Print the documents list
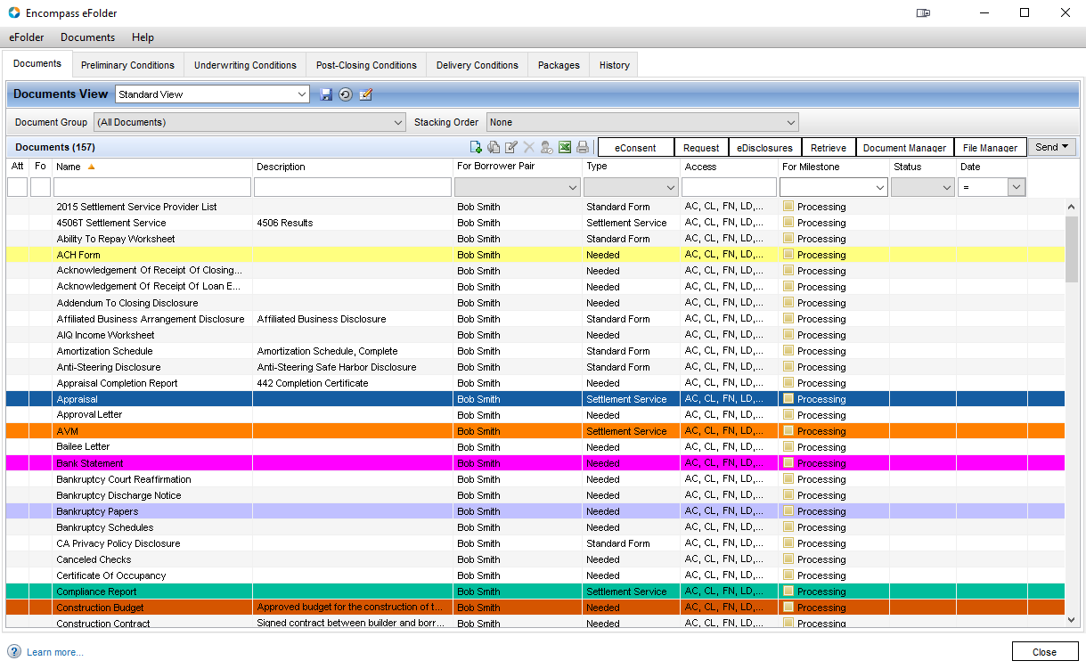 coord(583,148)
